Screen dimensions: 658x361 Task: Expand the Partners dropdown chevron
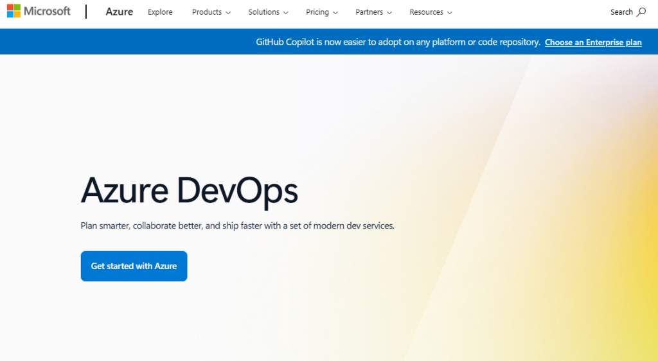click(389, 13)
